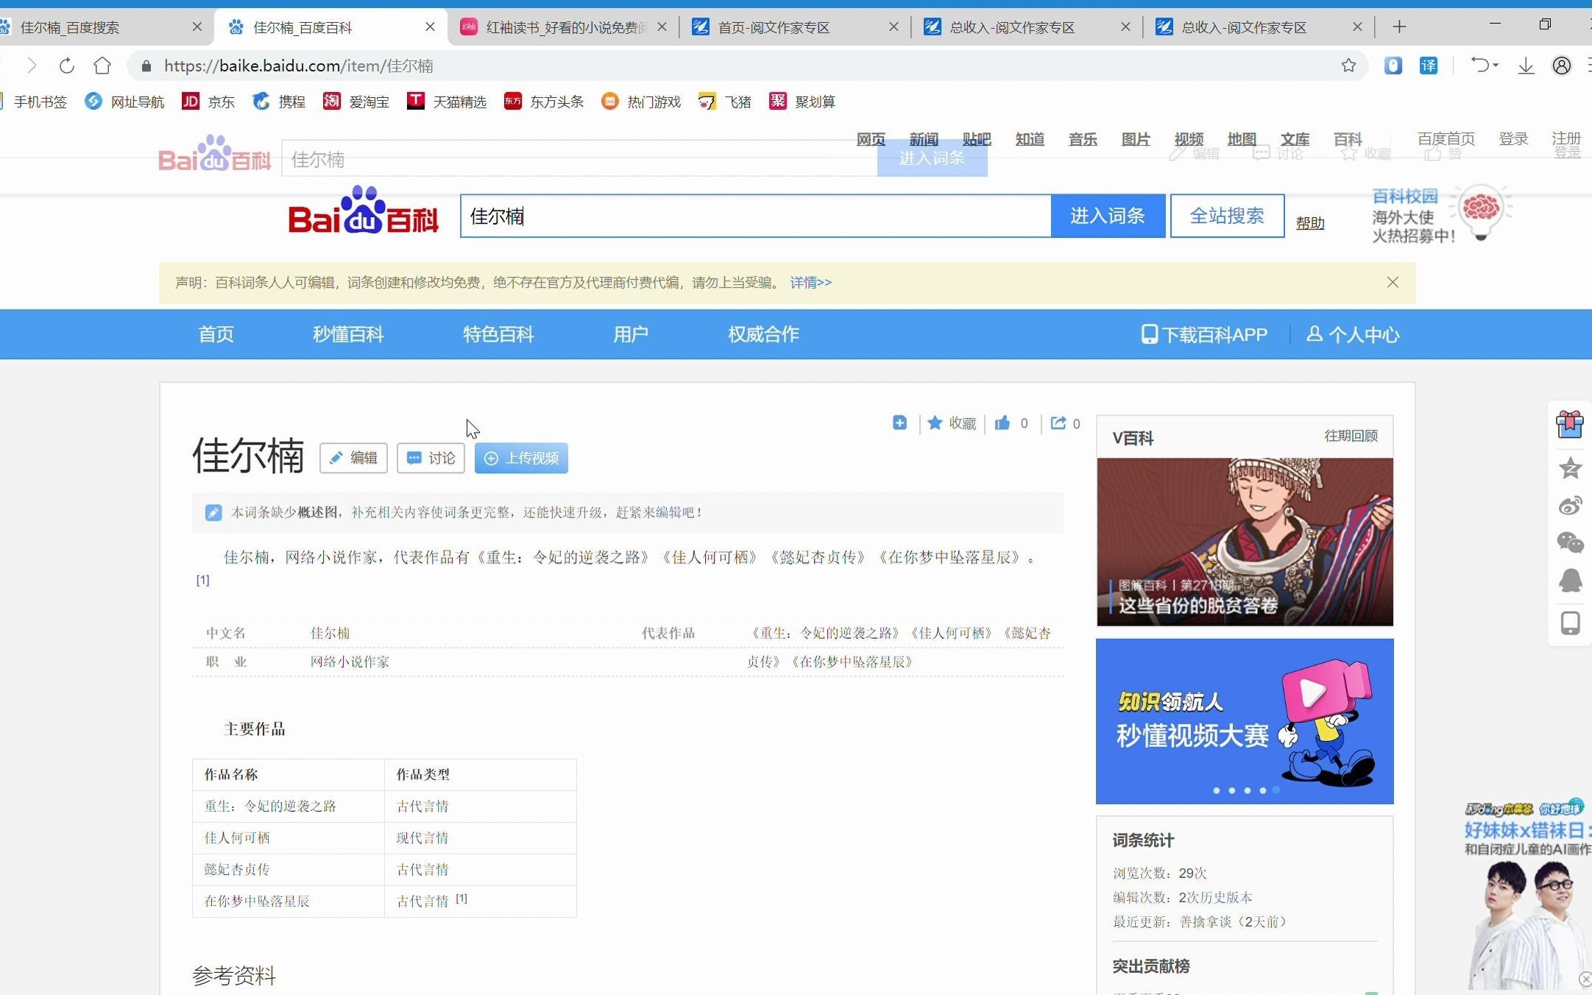Image resolution: width=1592 pixels, height=995 pixels.
Task: Click 百度首页 link at top right
Action: [x=1446, y=138]
